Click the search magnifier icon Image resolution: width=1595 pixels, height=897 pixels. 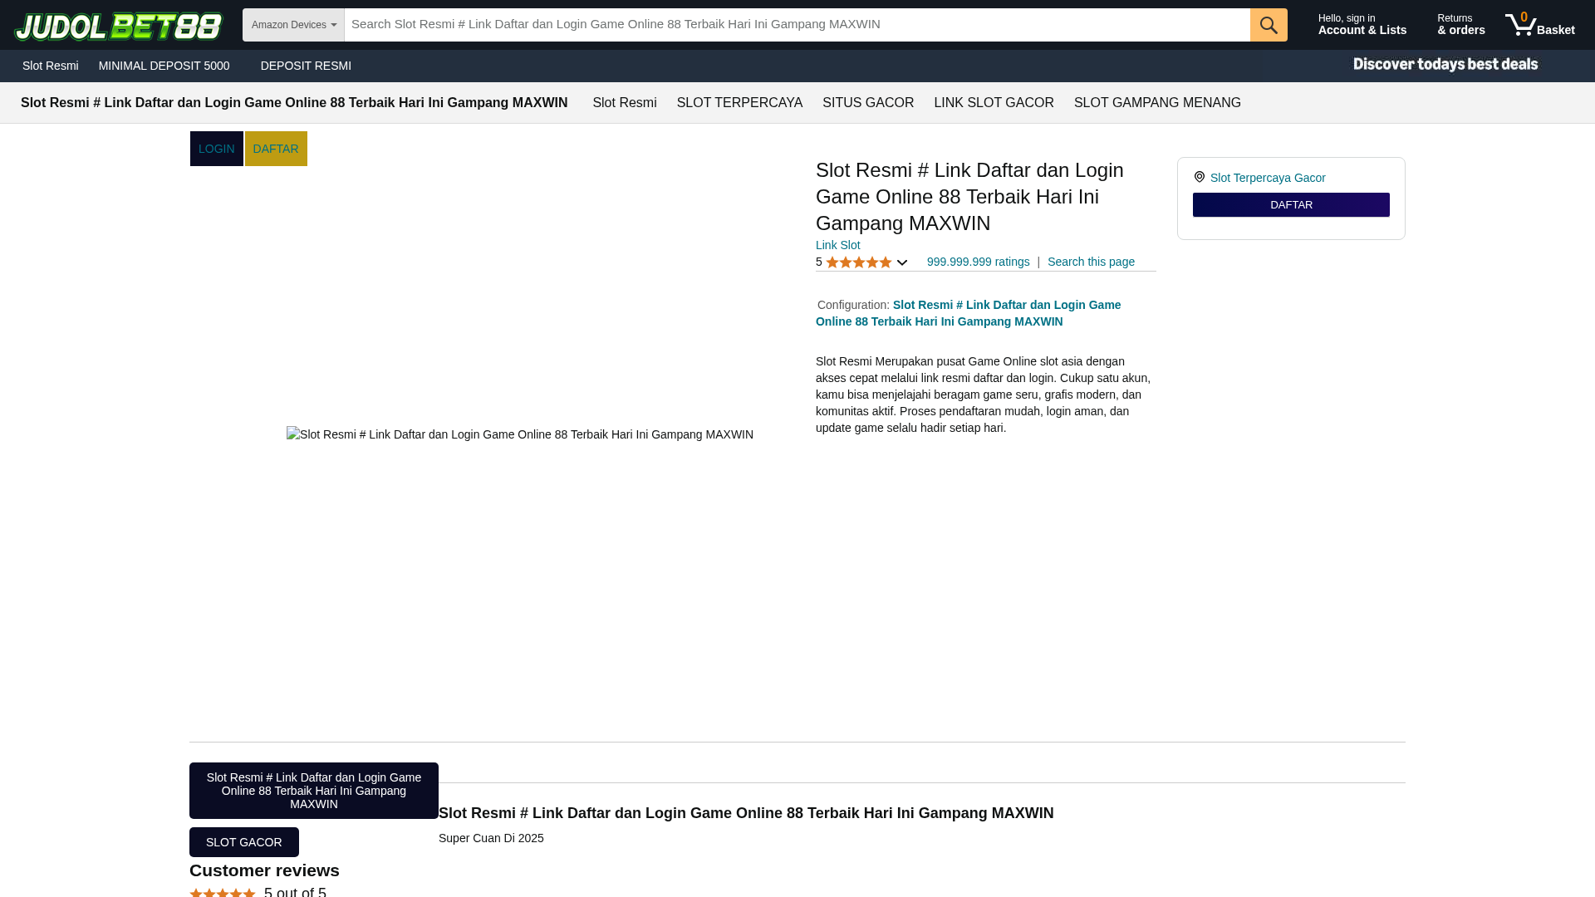point(1268,24)
